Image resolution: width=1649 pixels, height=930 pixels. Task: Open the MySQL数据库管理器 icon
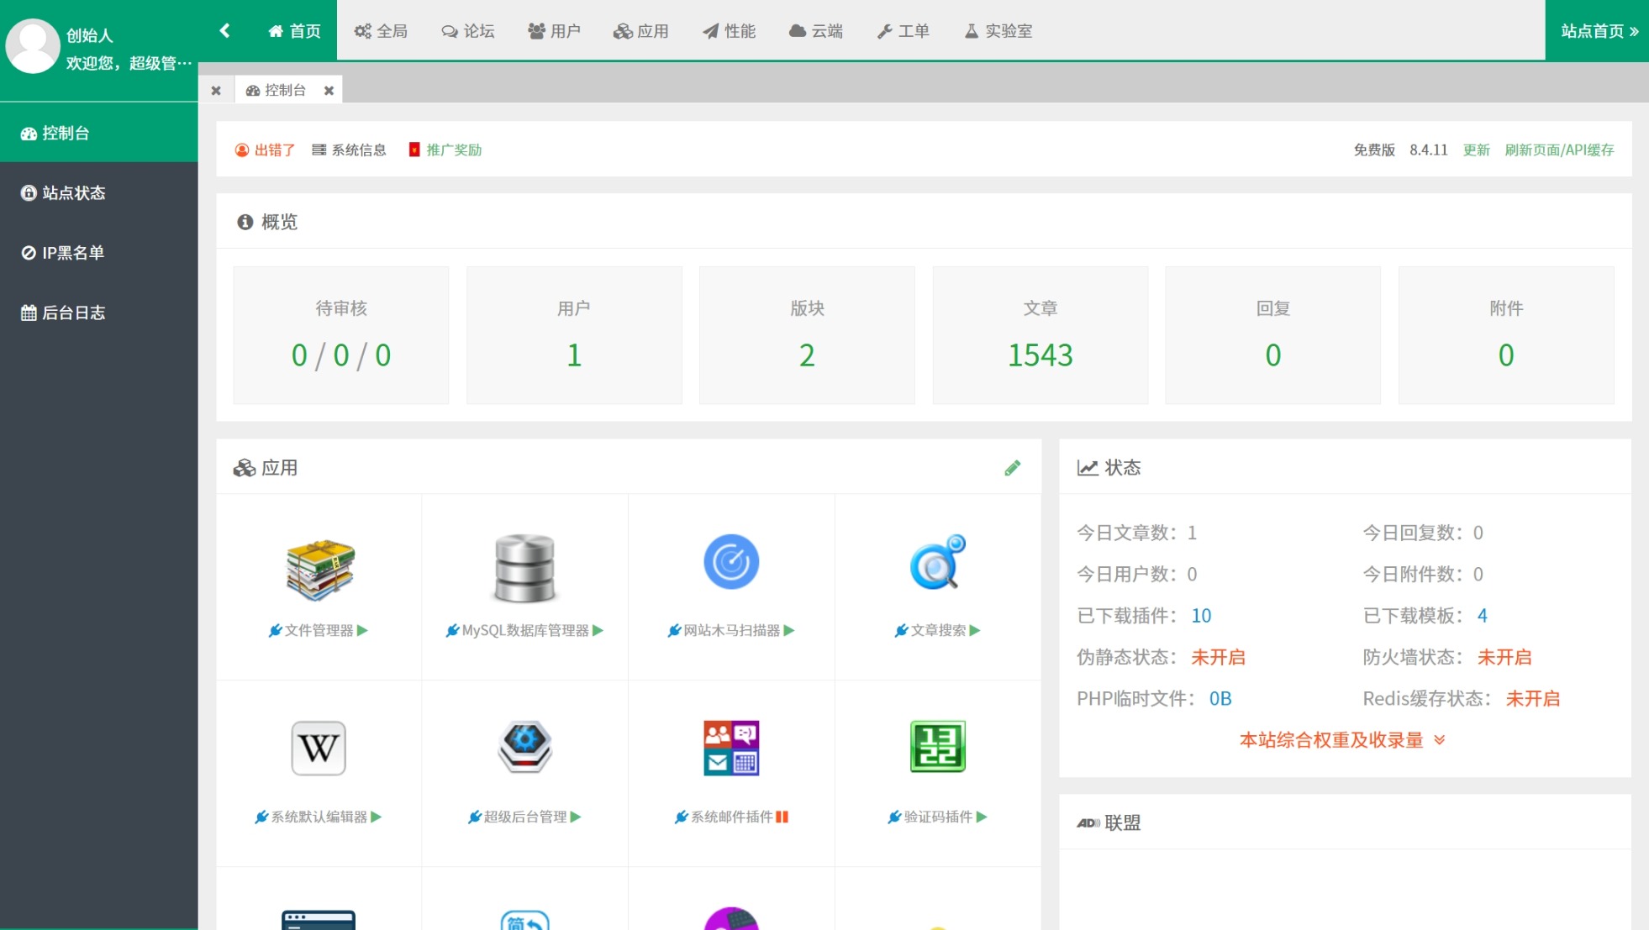click(524, 567)
